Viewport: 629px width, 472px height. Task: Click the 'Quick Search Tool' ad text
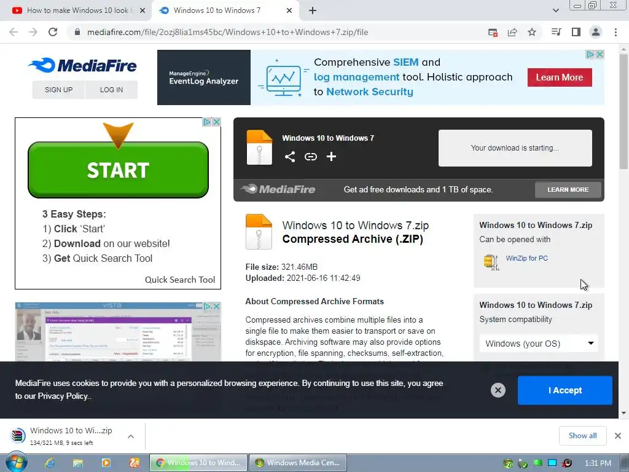click(x=180, y=280)
